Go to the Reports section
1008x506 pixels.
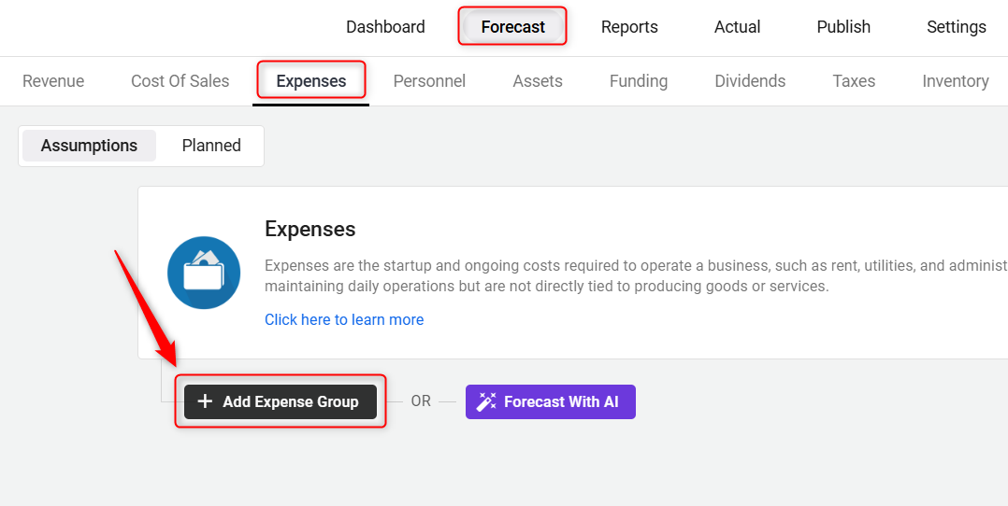tap(629, 27)
